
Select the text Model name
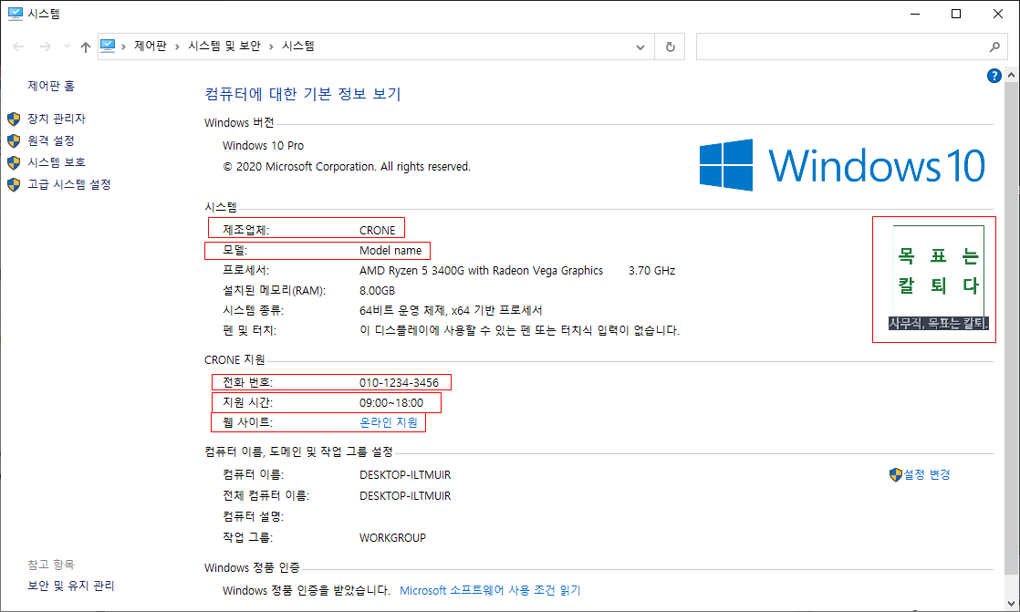390,251
